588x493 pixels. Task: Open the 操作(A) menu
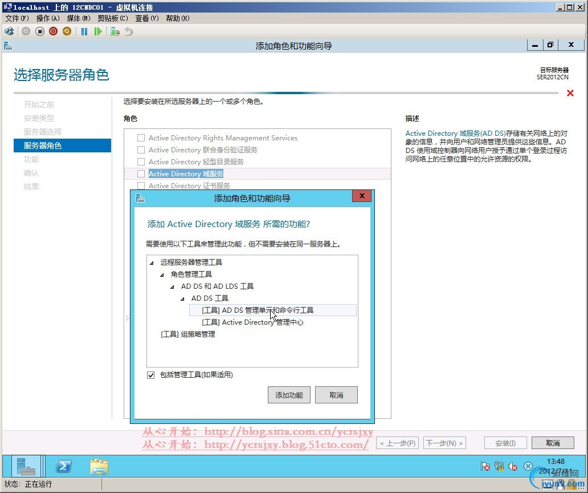pos(48,18)
